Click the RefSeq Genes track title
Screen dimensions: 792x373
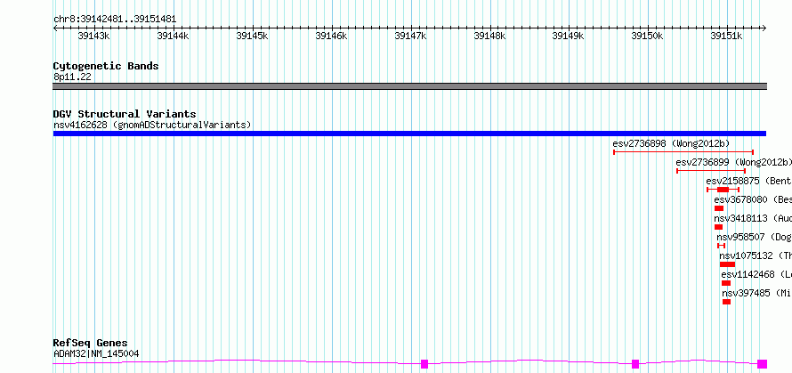point(91,344)
